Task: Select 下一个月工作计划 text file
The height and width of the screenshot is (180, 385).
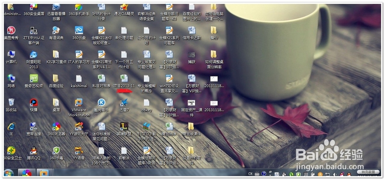Action: coord(124,60)
